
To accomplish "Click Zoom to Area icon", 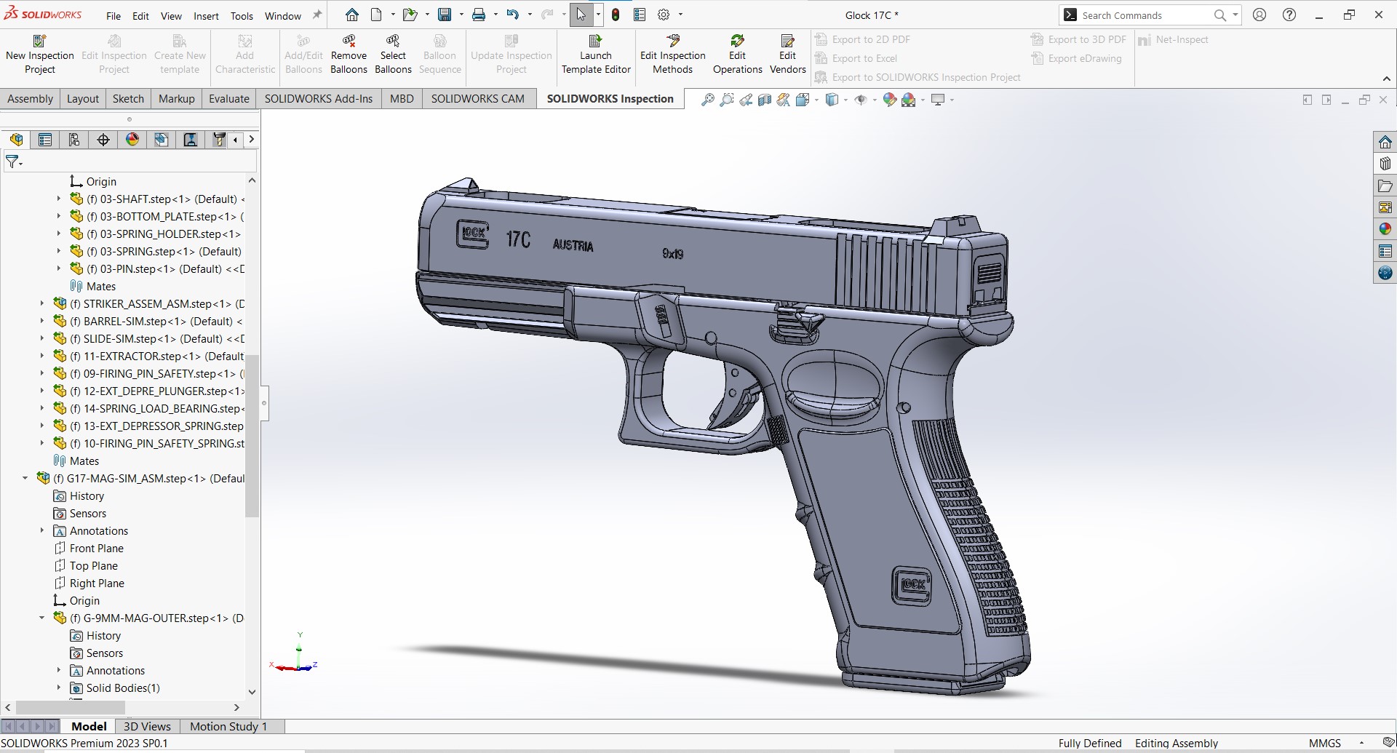I will point(726,100).
